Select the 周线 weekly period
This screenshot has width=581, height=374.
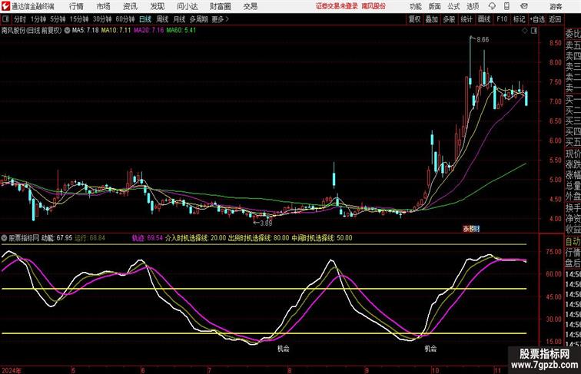[162, 19]
